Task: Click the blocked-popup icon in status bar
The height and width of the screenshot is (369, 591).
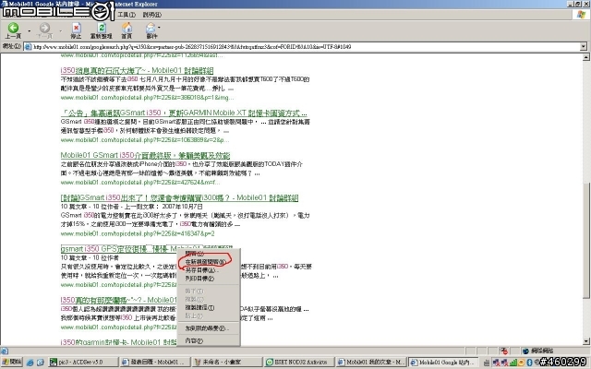Action: coord(504,351)
